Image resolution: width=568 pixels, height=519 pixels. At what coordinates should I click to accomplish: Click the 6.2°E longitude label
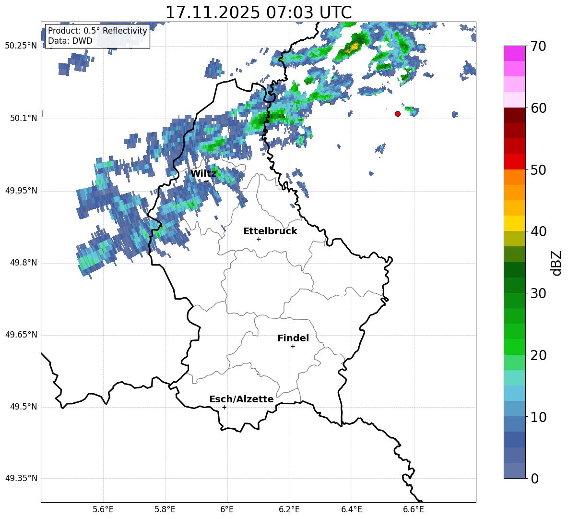pos(289,509)
